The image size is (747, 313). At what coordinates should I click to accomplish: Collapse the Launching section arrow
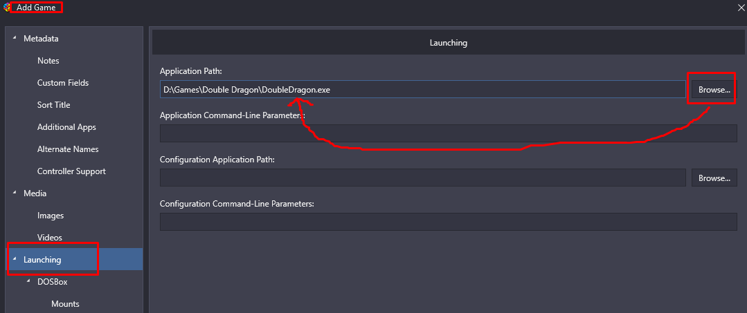(x=14, y=259)
